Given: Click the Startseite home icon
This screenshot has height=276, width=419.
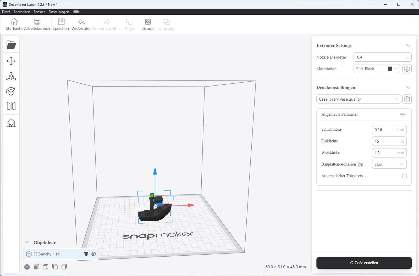Looking at the screenshot, I should (14, 24).
